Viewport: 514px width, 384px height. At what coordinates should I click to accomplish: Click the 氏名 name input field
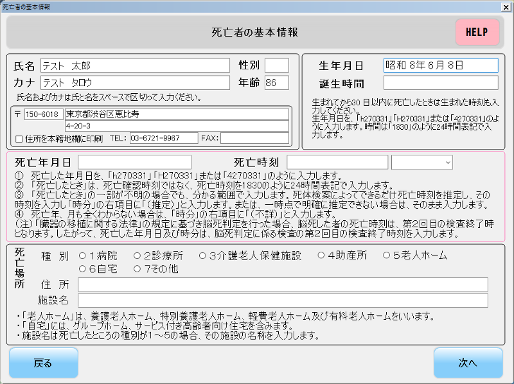point(135,65)
